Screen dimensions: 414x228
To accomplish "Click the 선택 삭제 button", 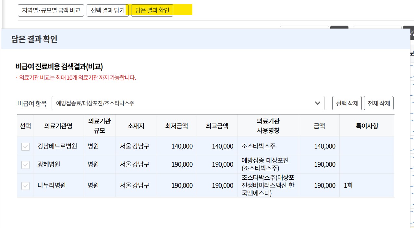I will (x=347, y=103).
